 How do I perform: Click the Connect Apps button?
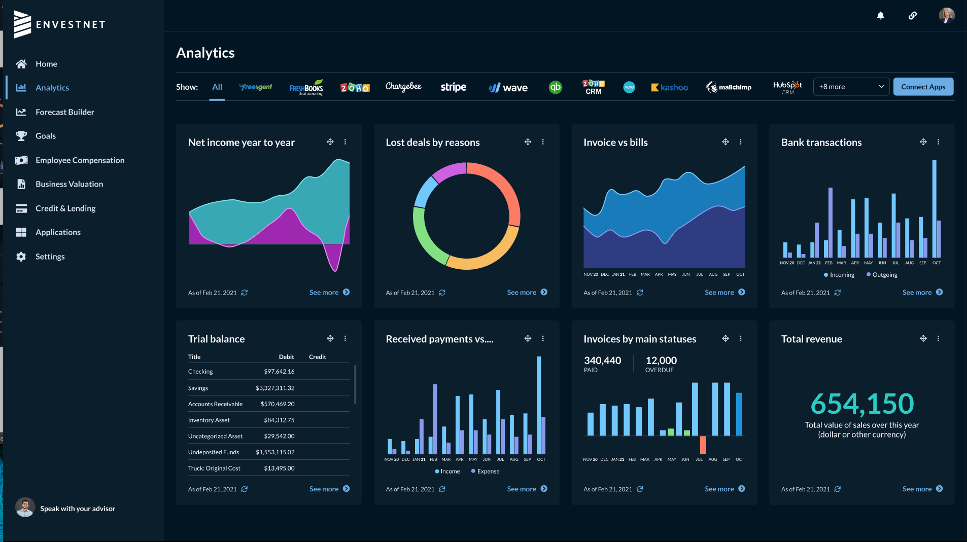pyautogui.click(x=923, y=87)
